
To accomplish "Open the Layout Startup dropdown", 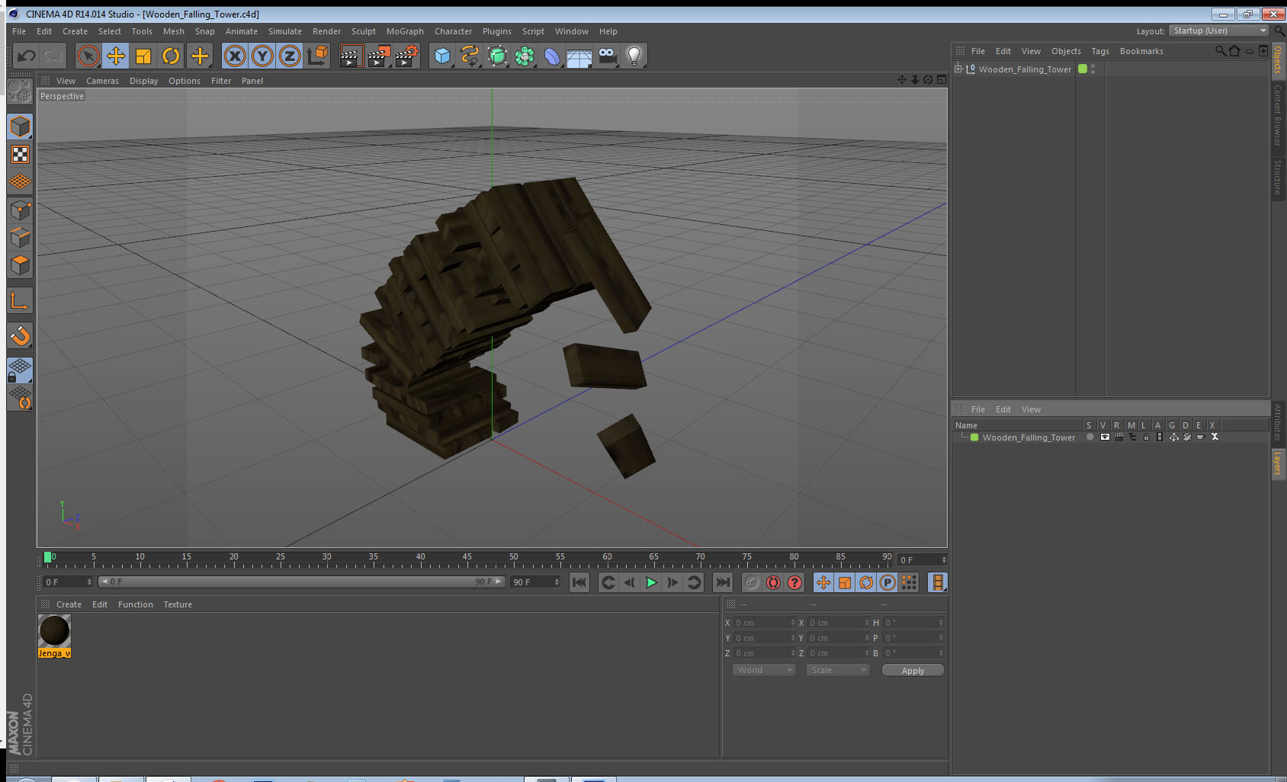I will pos(1219,30).
